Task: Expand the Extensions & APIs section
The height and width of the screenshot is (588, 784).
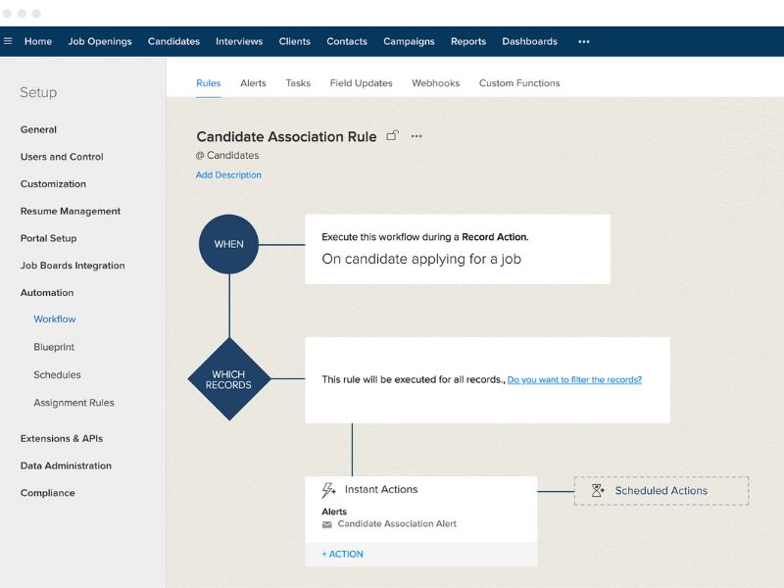Action: [62, 439]
